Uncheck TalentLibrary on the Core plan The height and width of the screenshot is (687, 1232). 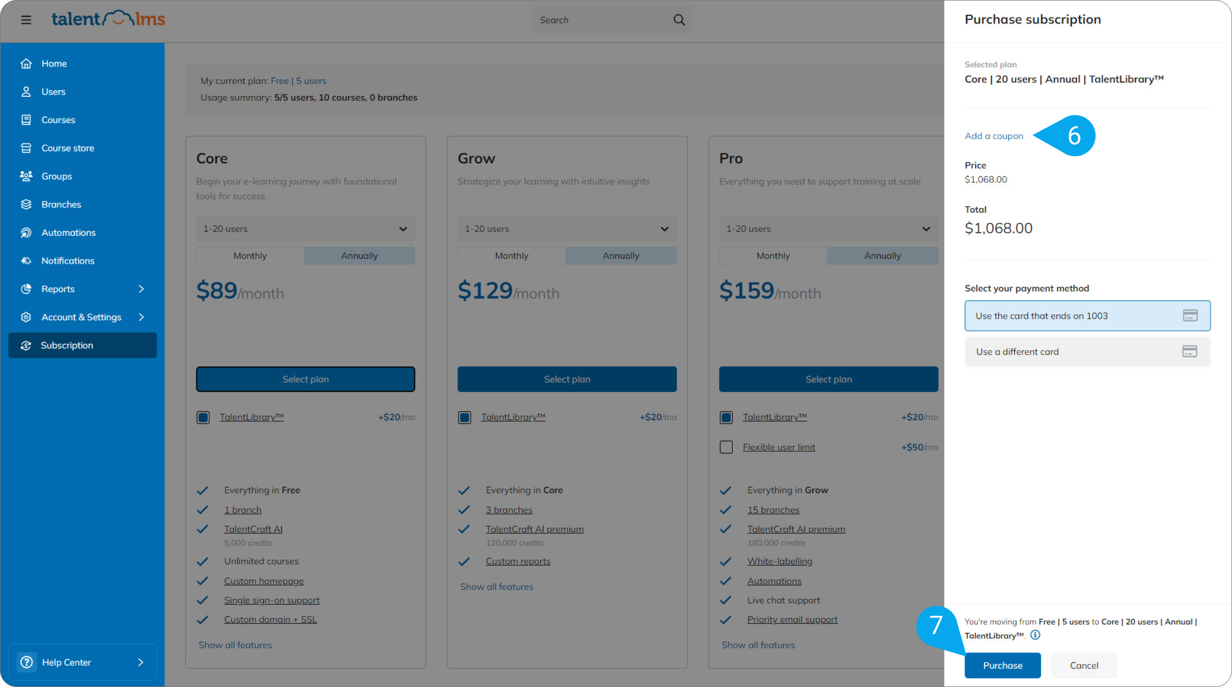(203, 418)
